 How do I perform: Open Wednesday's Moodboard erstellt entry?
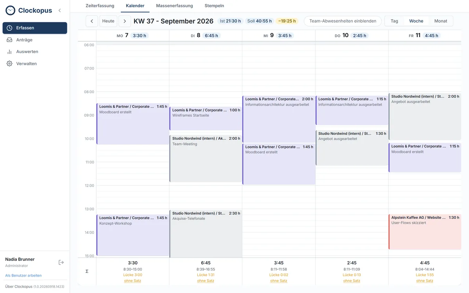point(279,164)
